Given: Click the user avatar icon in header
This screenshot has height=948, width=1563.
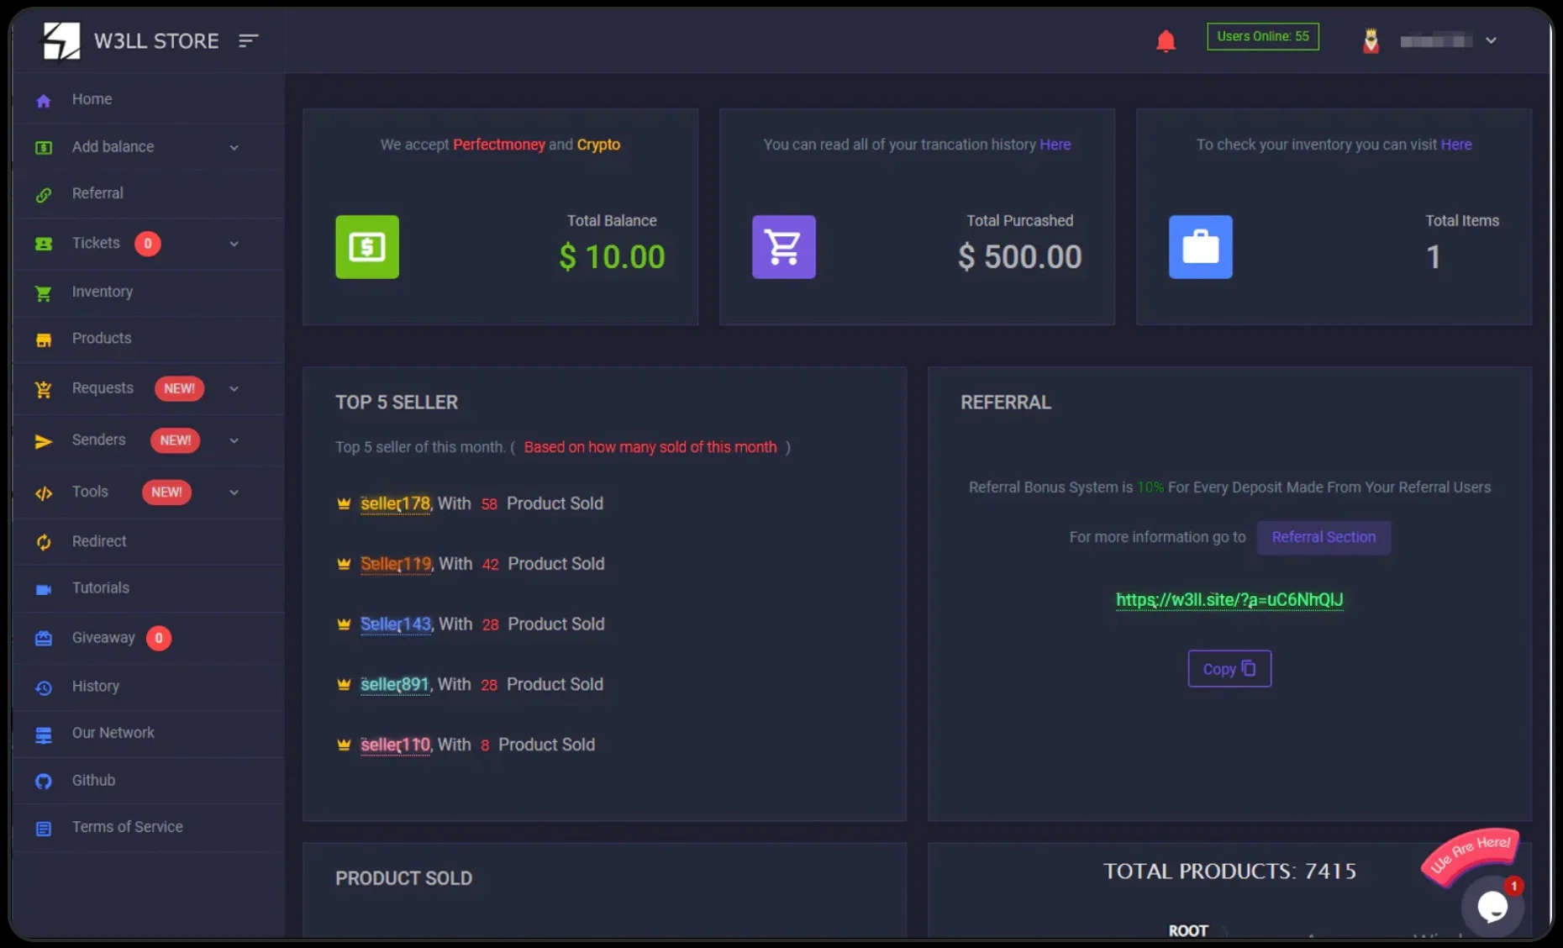Looking at the screenshot, I should pos(1371,40).
